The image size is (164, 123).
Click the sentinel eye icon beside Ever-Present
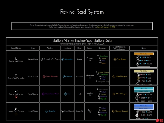point(62,111)
